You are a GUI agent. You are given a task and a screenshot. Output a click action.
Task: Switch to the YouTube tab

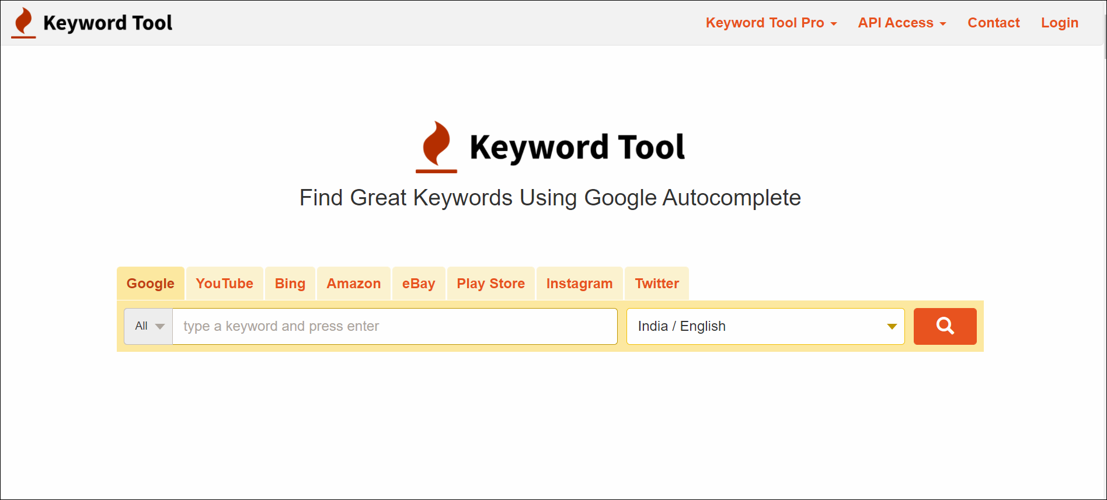click(225, 284)
